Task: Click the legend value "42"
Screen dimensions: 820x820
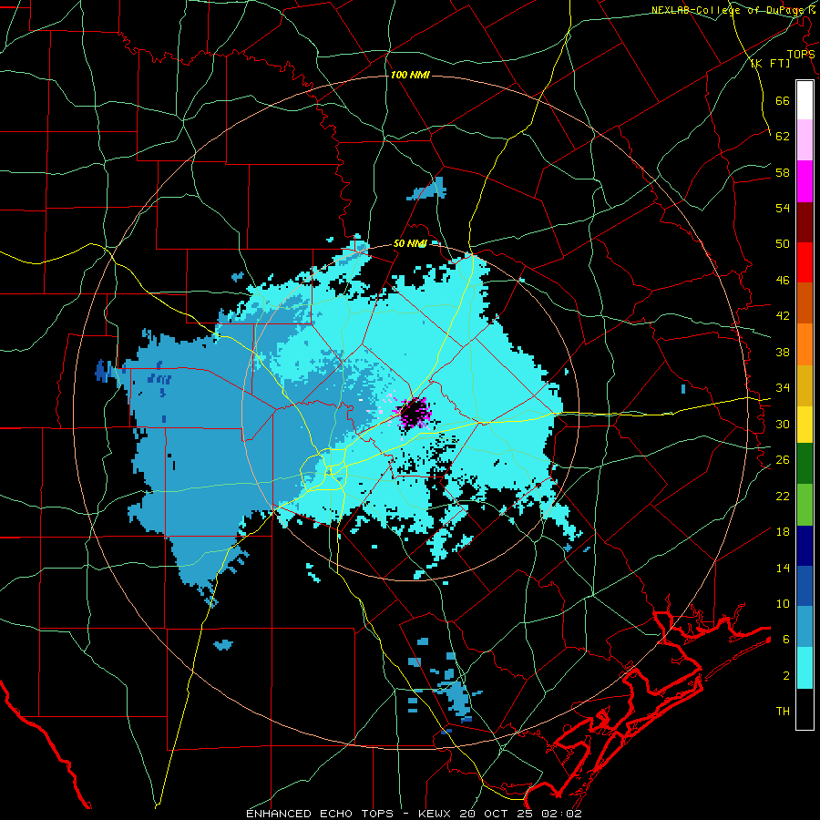Action: (x=783, y=316)
